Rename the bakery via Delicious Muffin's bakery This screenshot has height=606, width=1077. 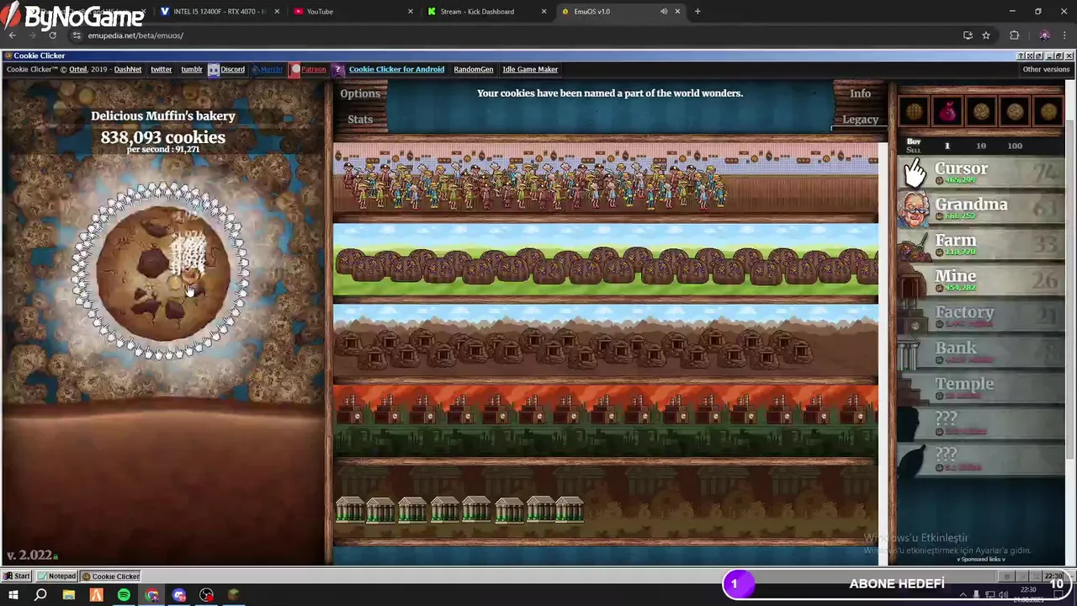(x=162, y=116)
